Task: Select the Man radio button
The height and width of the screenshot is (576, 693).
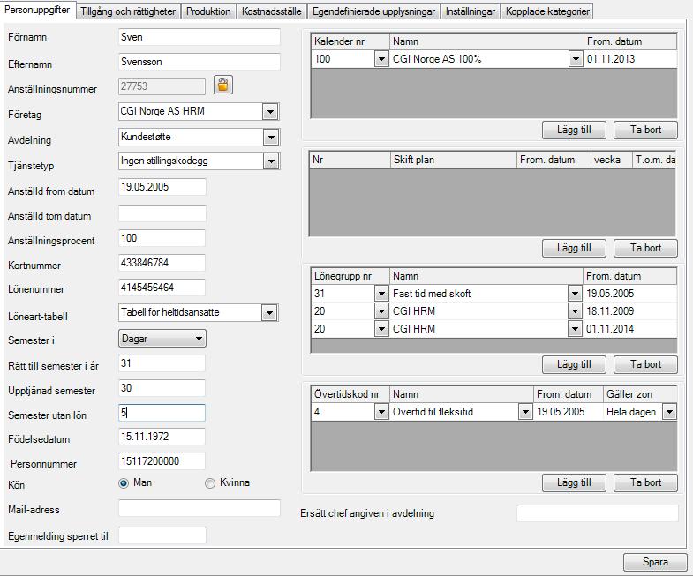Action: (x=124, y=483)
